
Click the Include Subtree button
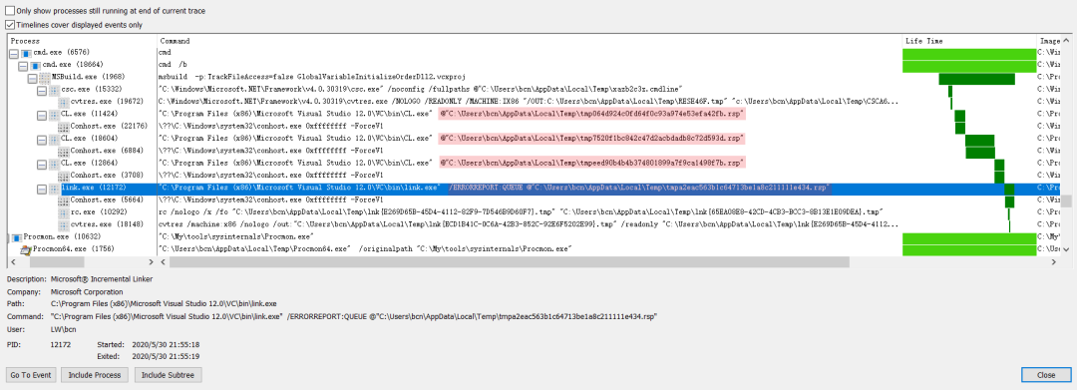point(169,375)
